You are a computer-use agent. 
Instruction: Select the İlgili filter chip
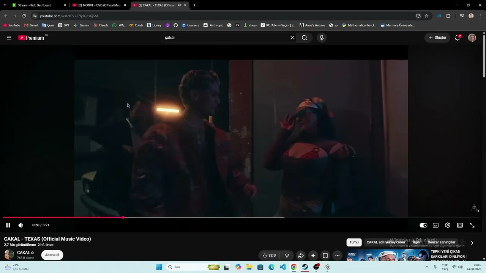coord(417,242)
